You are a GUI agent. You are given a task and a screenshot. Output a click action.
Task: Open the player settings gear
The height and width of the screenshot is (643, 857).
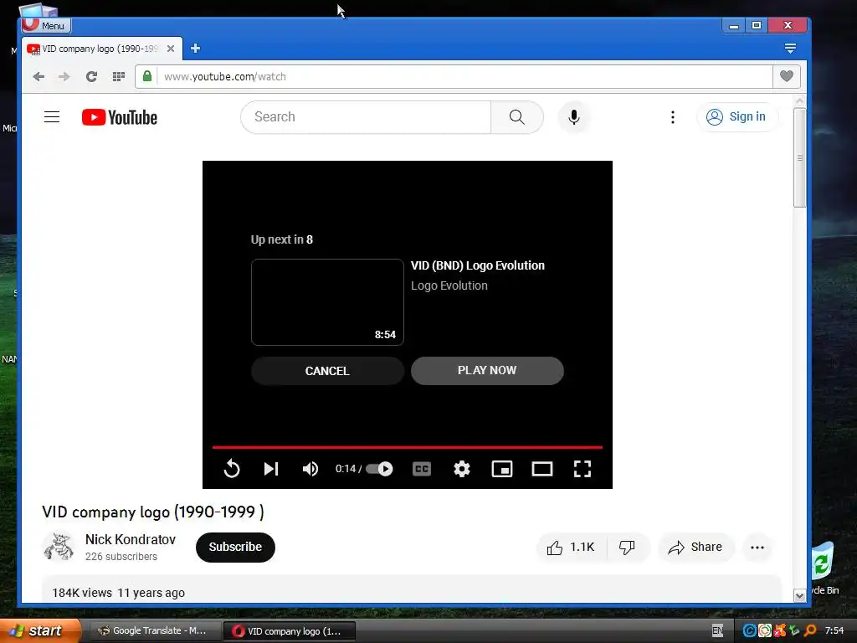[462, 469]
